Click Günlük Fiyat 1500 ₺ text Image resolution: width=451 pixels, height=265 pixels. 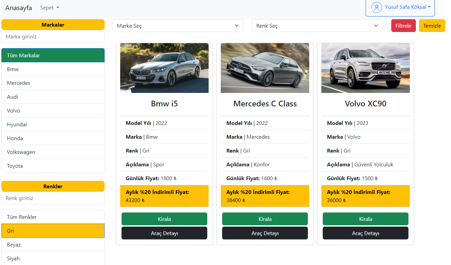tap(352, 178)
